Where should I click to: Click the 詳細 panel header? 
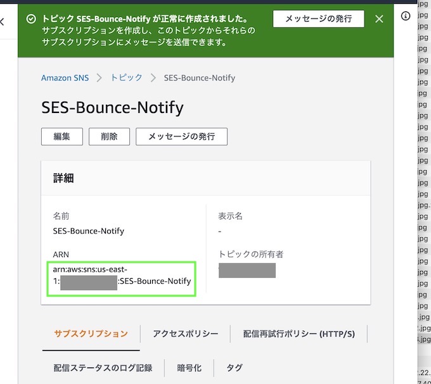205,178
